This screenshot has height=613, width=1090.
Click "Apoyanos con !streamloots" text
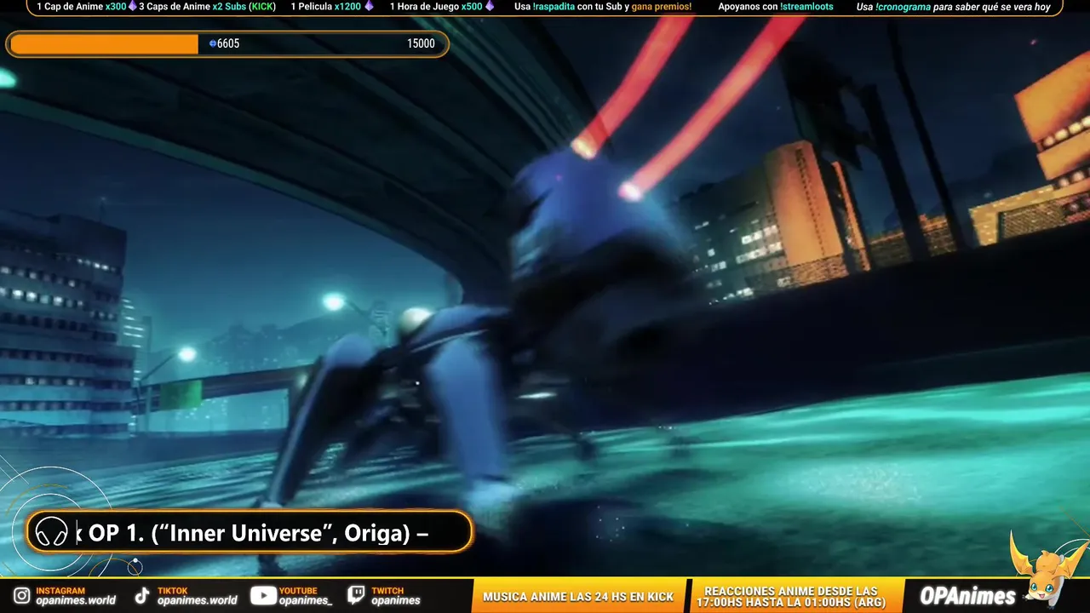tap(775, 7)
